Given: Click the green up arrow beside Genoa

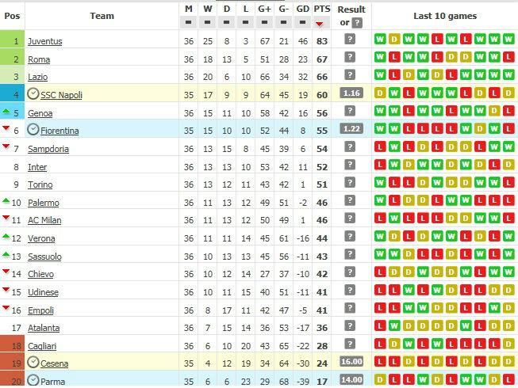Looking at the screenshot, I should (6, 112).
